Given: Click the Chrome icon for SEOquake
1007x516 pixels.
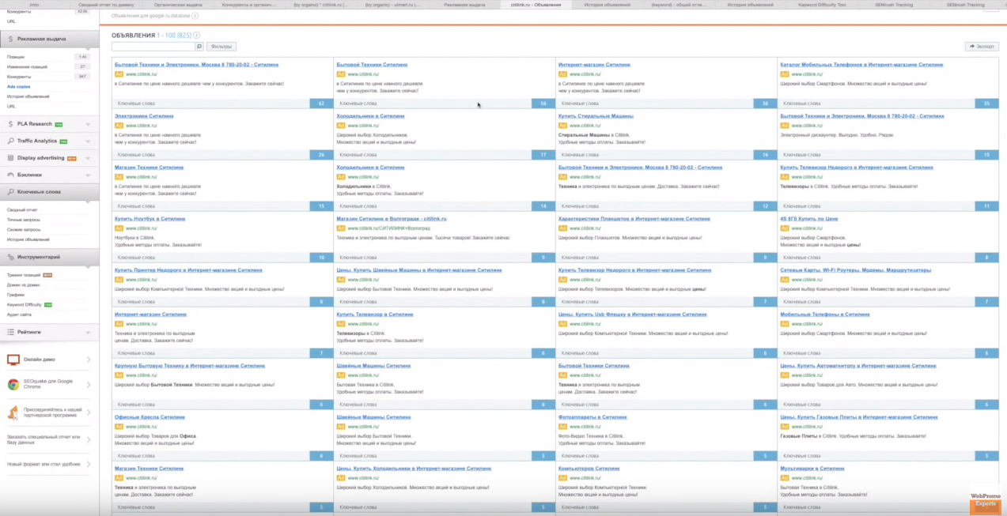Looking at the screenshot, I should 13,384.
